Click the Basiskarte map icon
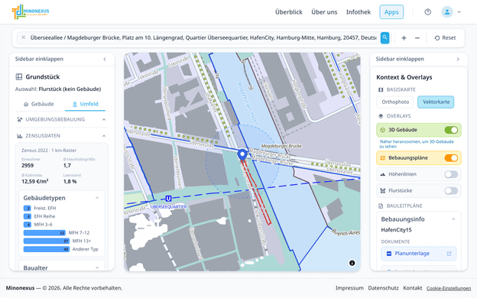 click(381, 89)
